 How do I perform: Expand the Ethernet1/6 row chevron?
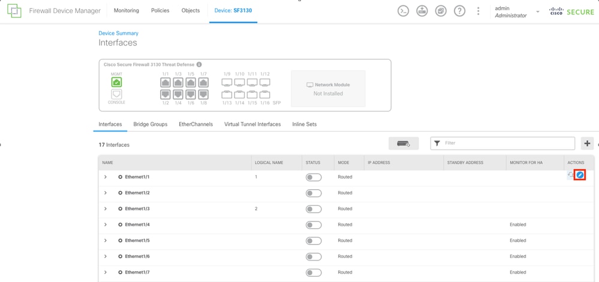click(106, 256)
